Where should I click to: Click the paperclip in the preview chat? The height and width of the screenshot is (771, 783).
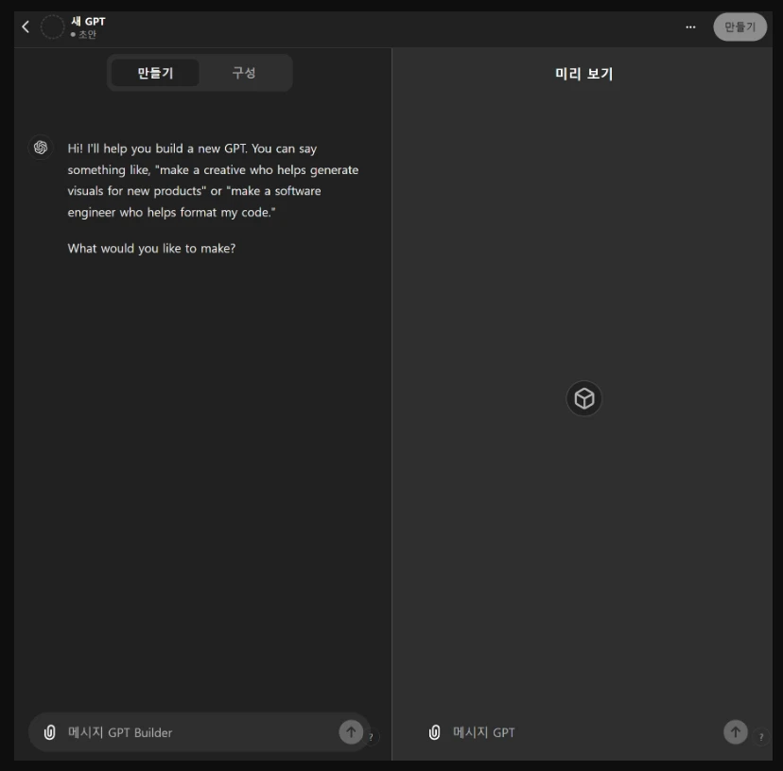tap(434, 732)
